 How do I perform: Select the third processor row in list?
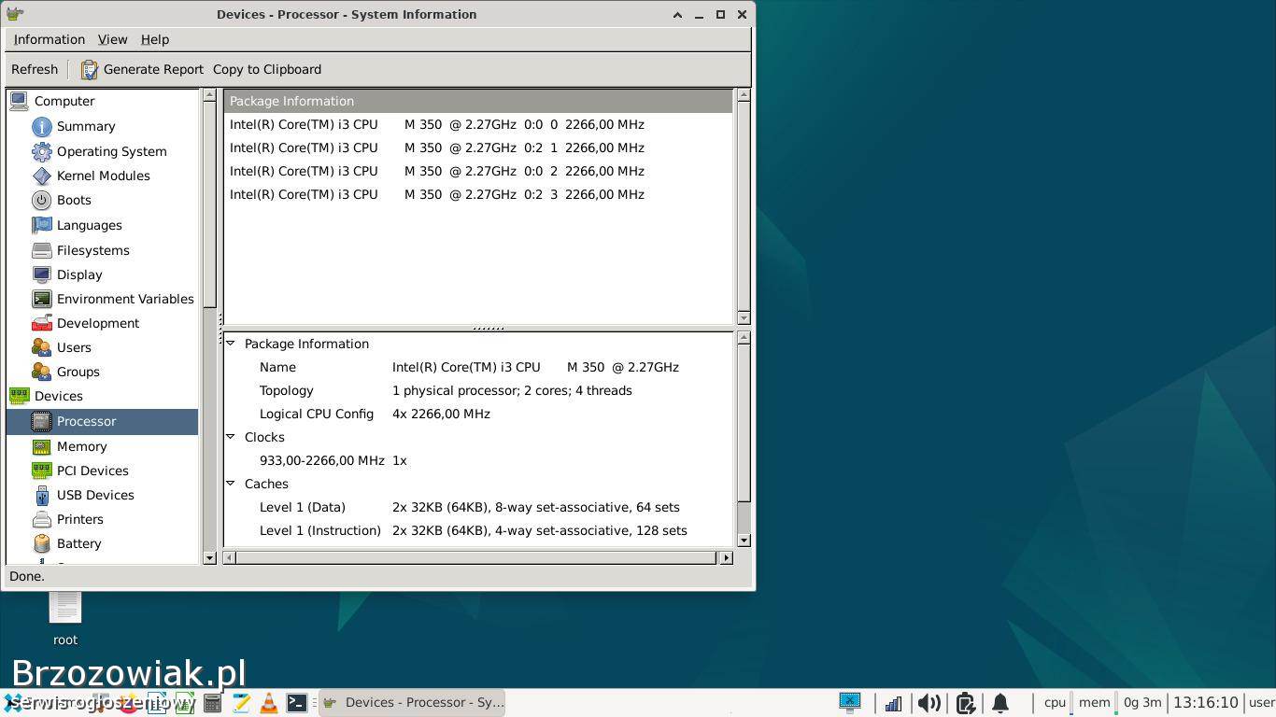tap(436, 171)
